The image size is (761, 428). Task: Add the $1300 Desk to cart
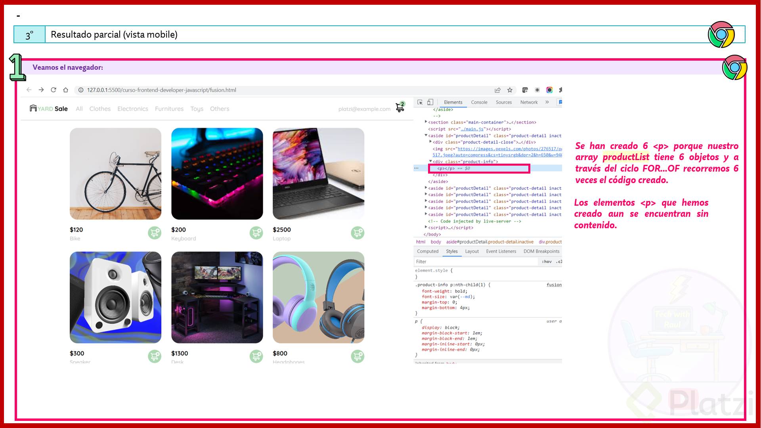coord(256,356)
